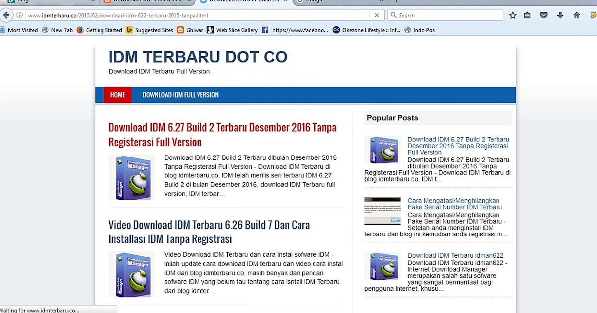Show bookmarks list icon in toolbar

tap(527, 15)
